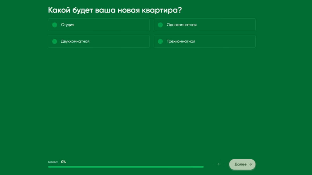The image size is (312, 175).
Task: Click the heading Какой будет ваша новая квартира?
Action: 115,10
